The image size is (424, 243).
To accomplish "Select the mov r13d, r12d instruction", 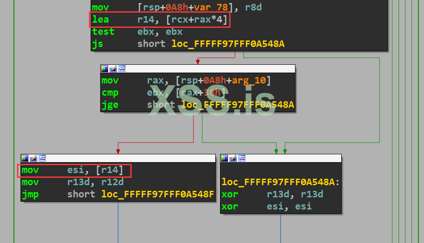I will 73,182.
